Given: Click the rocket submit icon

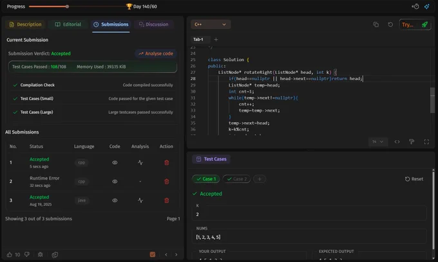Looking at the screenshot, I should [x=424, y=24].
